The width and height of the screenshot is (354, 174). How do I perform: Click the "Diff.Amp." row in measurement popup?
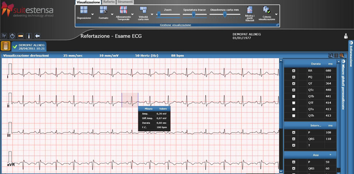(x=154, y=118)
